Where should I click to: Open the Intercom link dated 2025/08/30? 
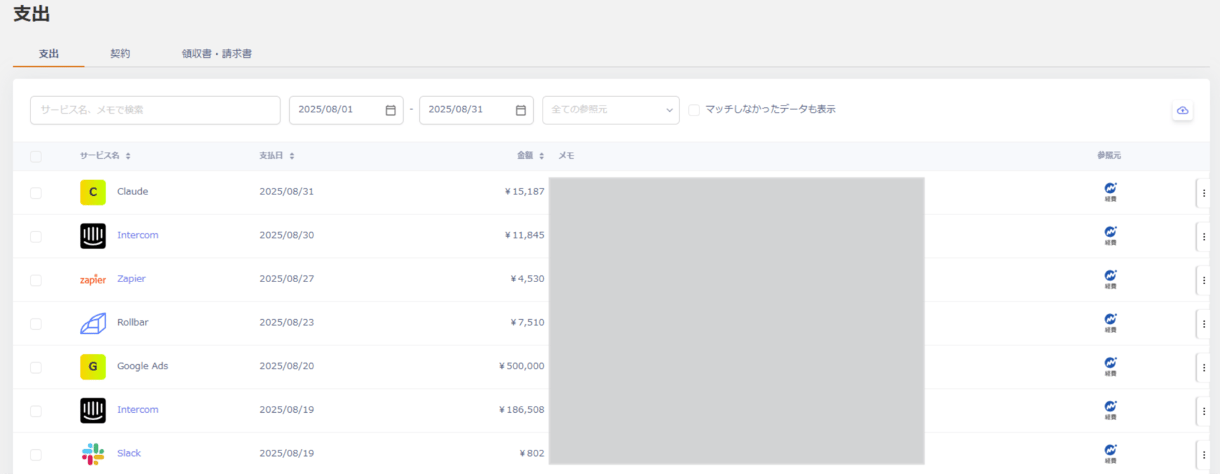pos(138,235)
